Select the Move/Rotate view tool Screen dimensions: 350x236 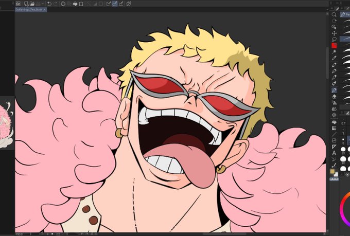(334, 21)
